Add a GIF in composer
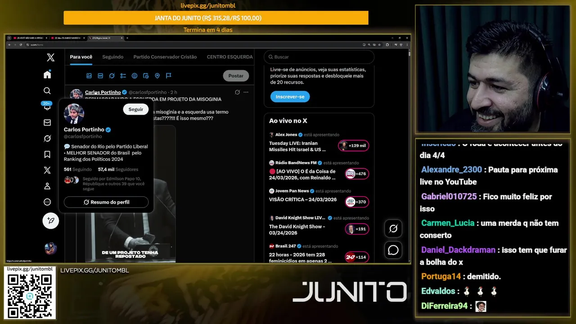Screen dimensions: 576x324 [100, 76]
